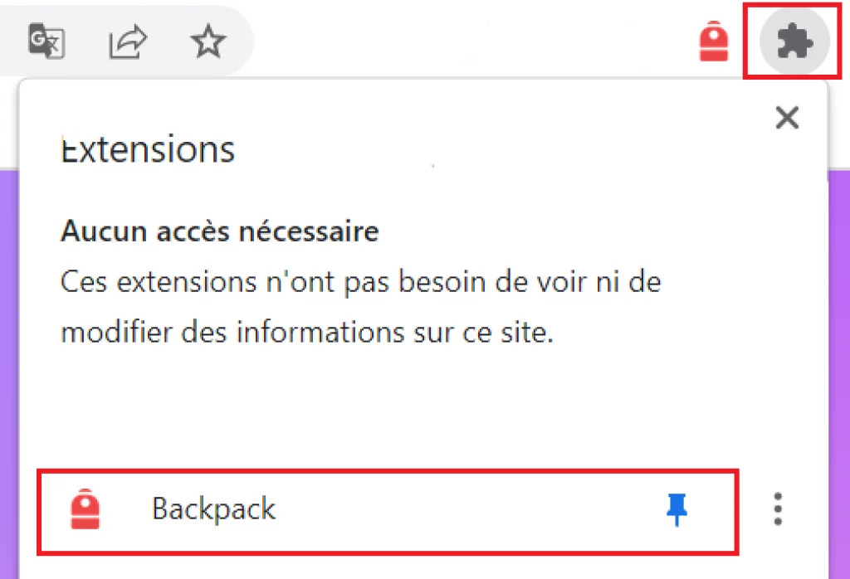Unpin Backpack using the blue pin
850x579 pixels.
pyautogui.click(x=677, y=509)
